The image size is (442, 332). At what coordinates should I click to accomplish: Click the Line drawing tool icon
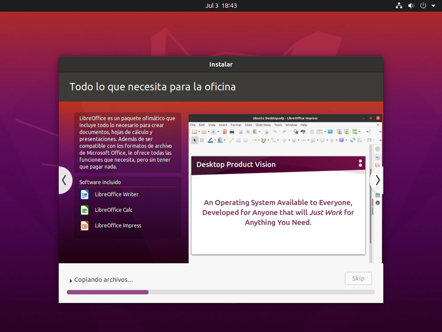pos(231,140)
